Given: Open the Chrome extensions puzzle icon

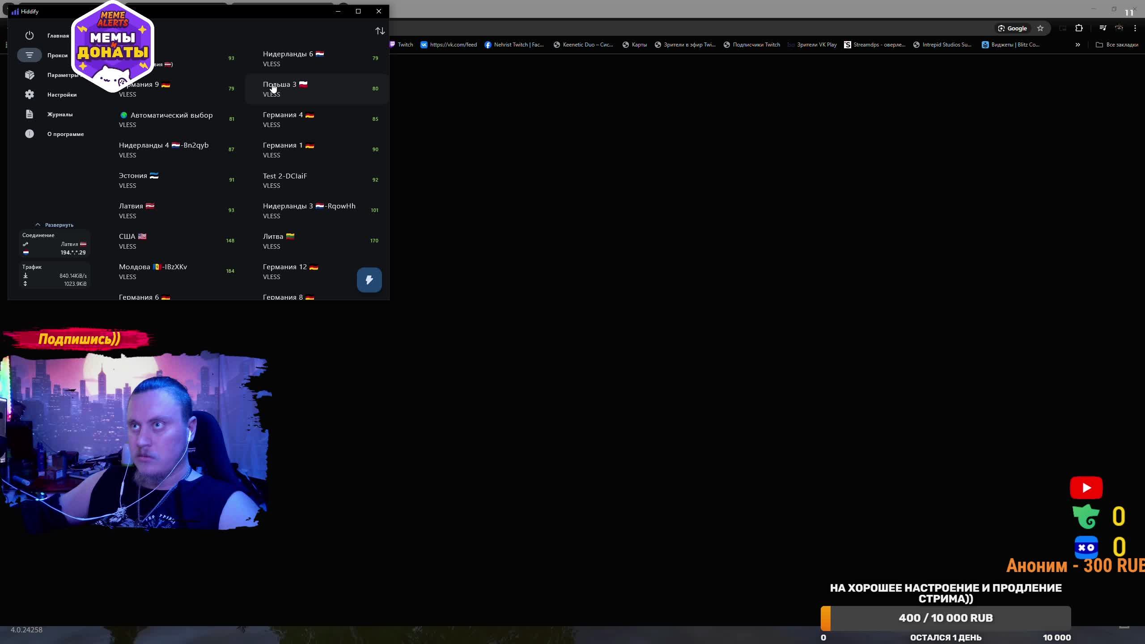Looking at the screenshot, I should point(1079,28).
